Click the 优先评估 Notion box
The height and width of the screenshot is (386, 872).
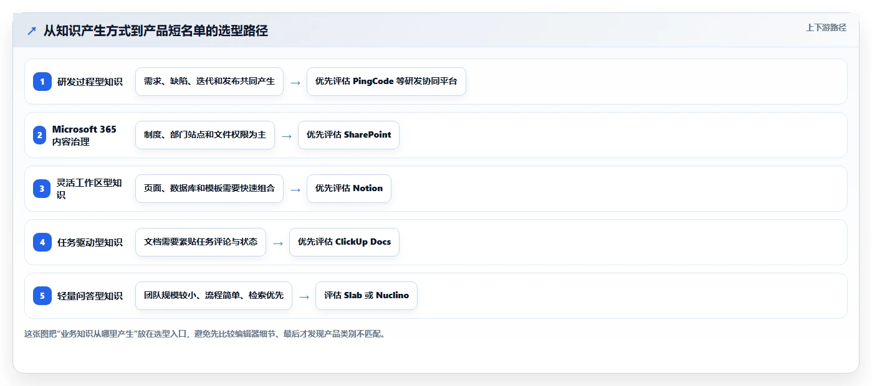[x=349, y=189]
